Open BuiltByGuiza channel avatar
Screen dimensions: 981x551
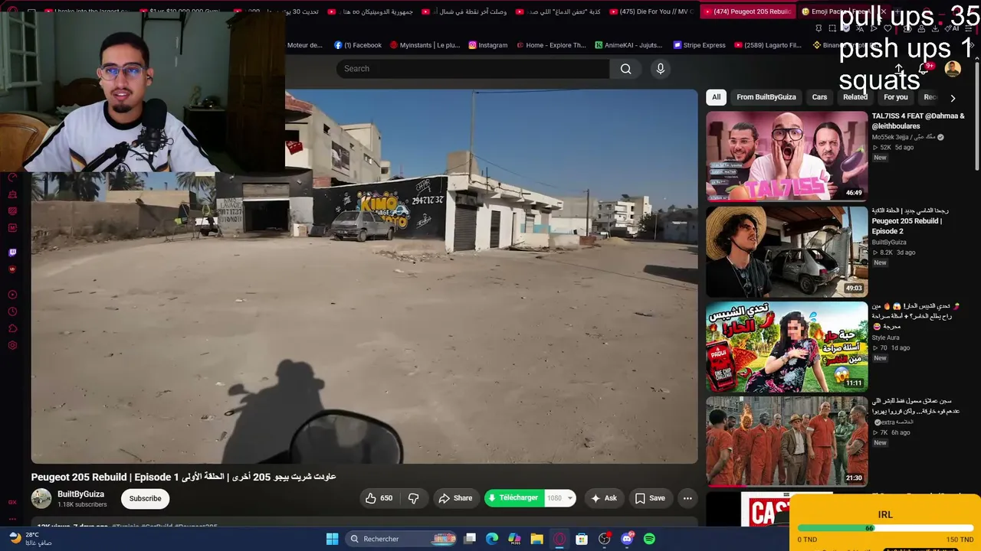(41, 499)
